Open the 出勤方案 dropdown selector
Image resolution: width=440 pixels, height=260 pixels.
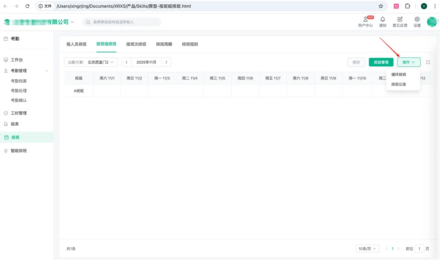point(91,62)
